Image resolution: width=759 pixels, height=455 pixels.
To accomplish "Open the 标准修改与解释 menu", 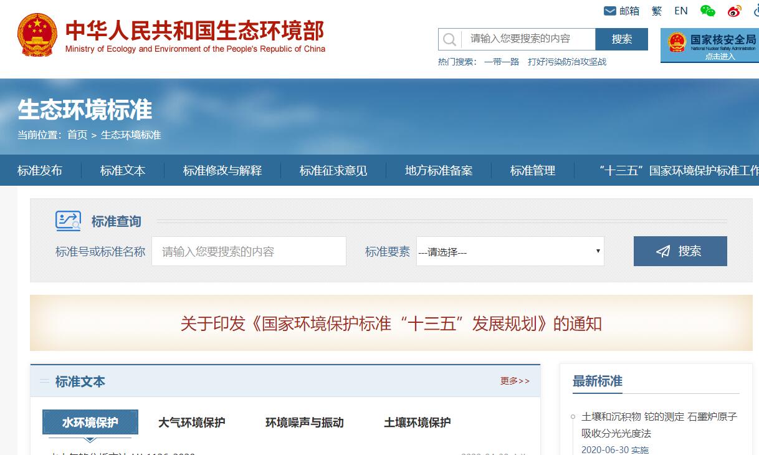I will coord(222,170).
